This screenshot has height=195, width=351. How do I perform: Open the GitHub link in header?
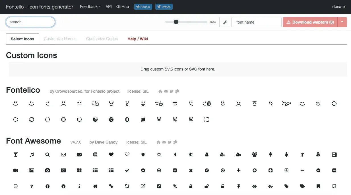tap(123, 7)
